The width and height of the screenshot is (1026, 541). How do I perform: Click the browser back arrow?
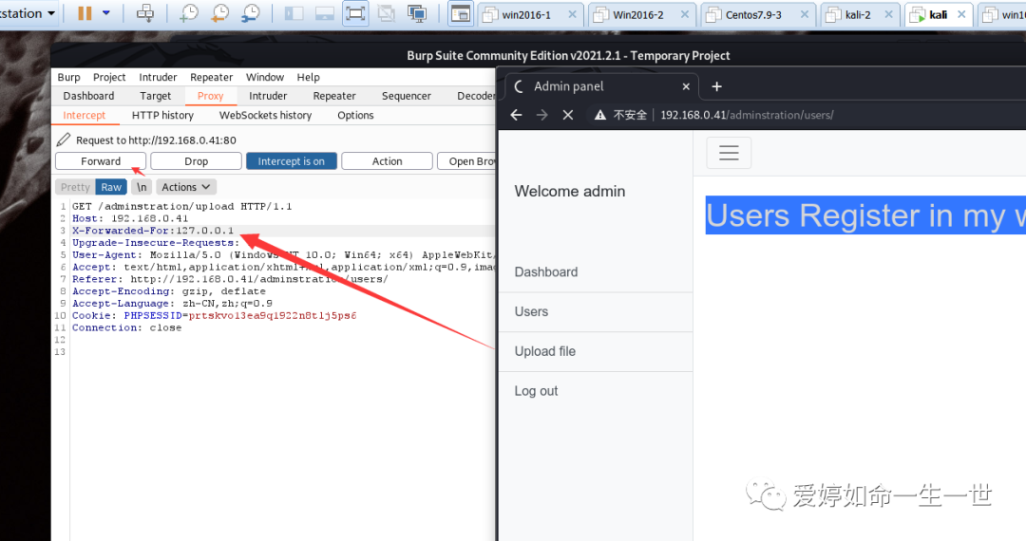(x=516, y=115)
